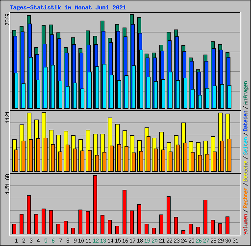The image size is (251, 246).
Task: Click the cyan pages bar for day 26
Action: pyautogui.click(x=200, y=102)
